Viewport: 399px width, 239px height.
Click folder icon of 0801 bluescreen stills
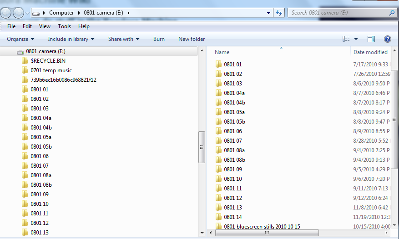[x=218, y=226]
